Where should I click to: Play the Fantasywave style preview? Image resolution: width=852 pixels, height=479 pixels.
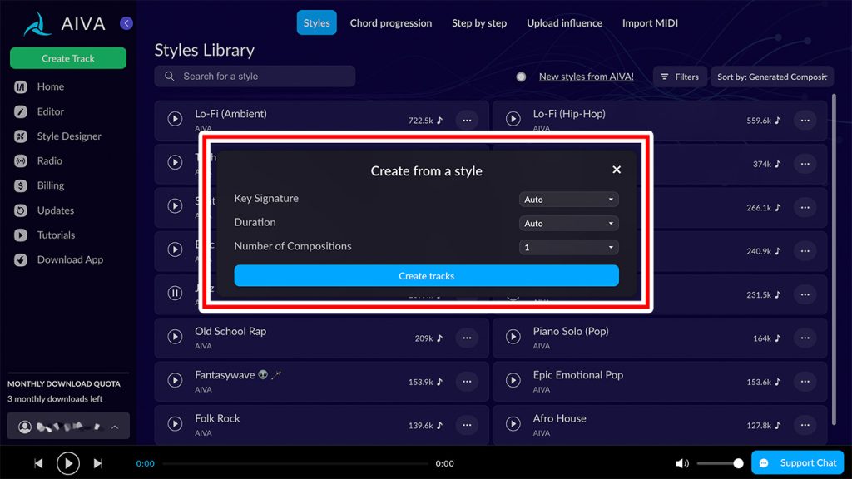pos(175,380)
